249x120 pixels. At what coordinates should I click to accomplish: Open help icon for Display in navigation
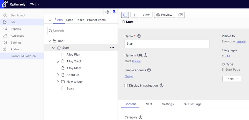click(162, 85)
